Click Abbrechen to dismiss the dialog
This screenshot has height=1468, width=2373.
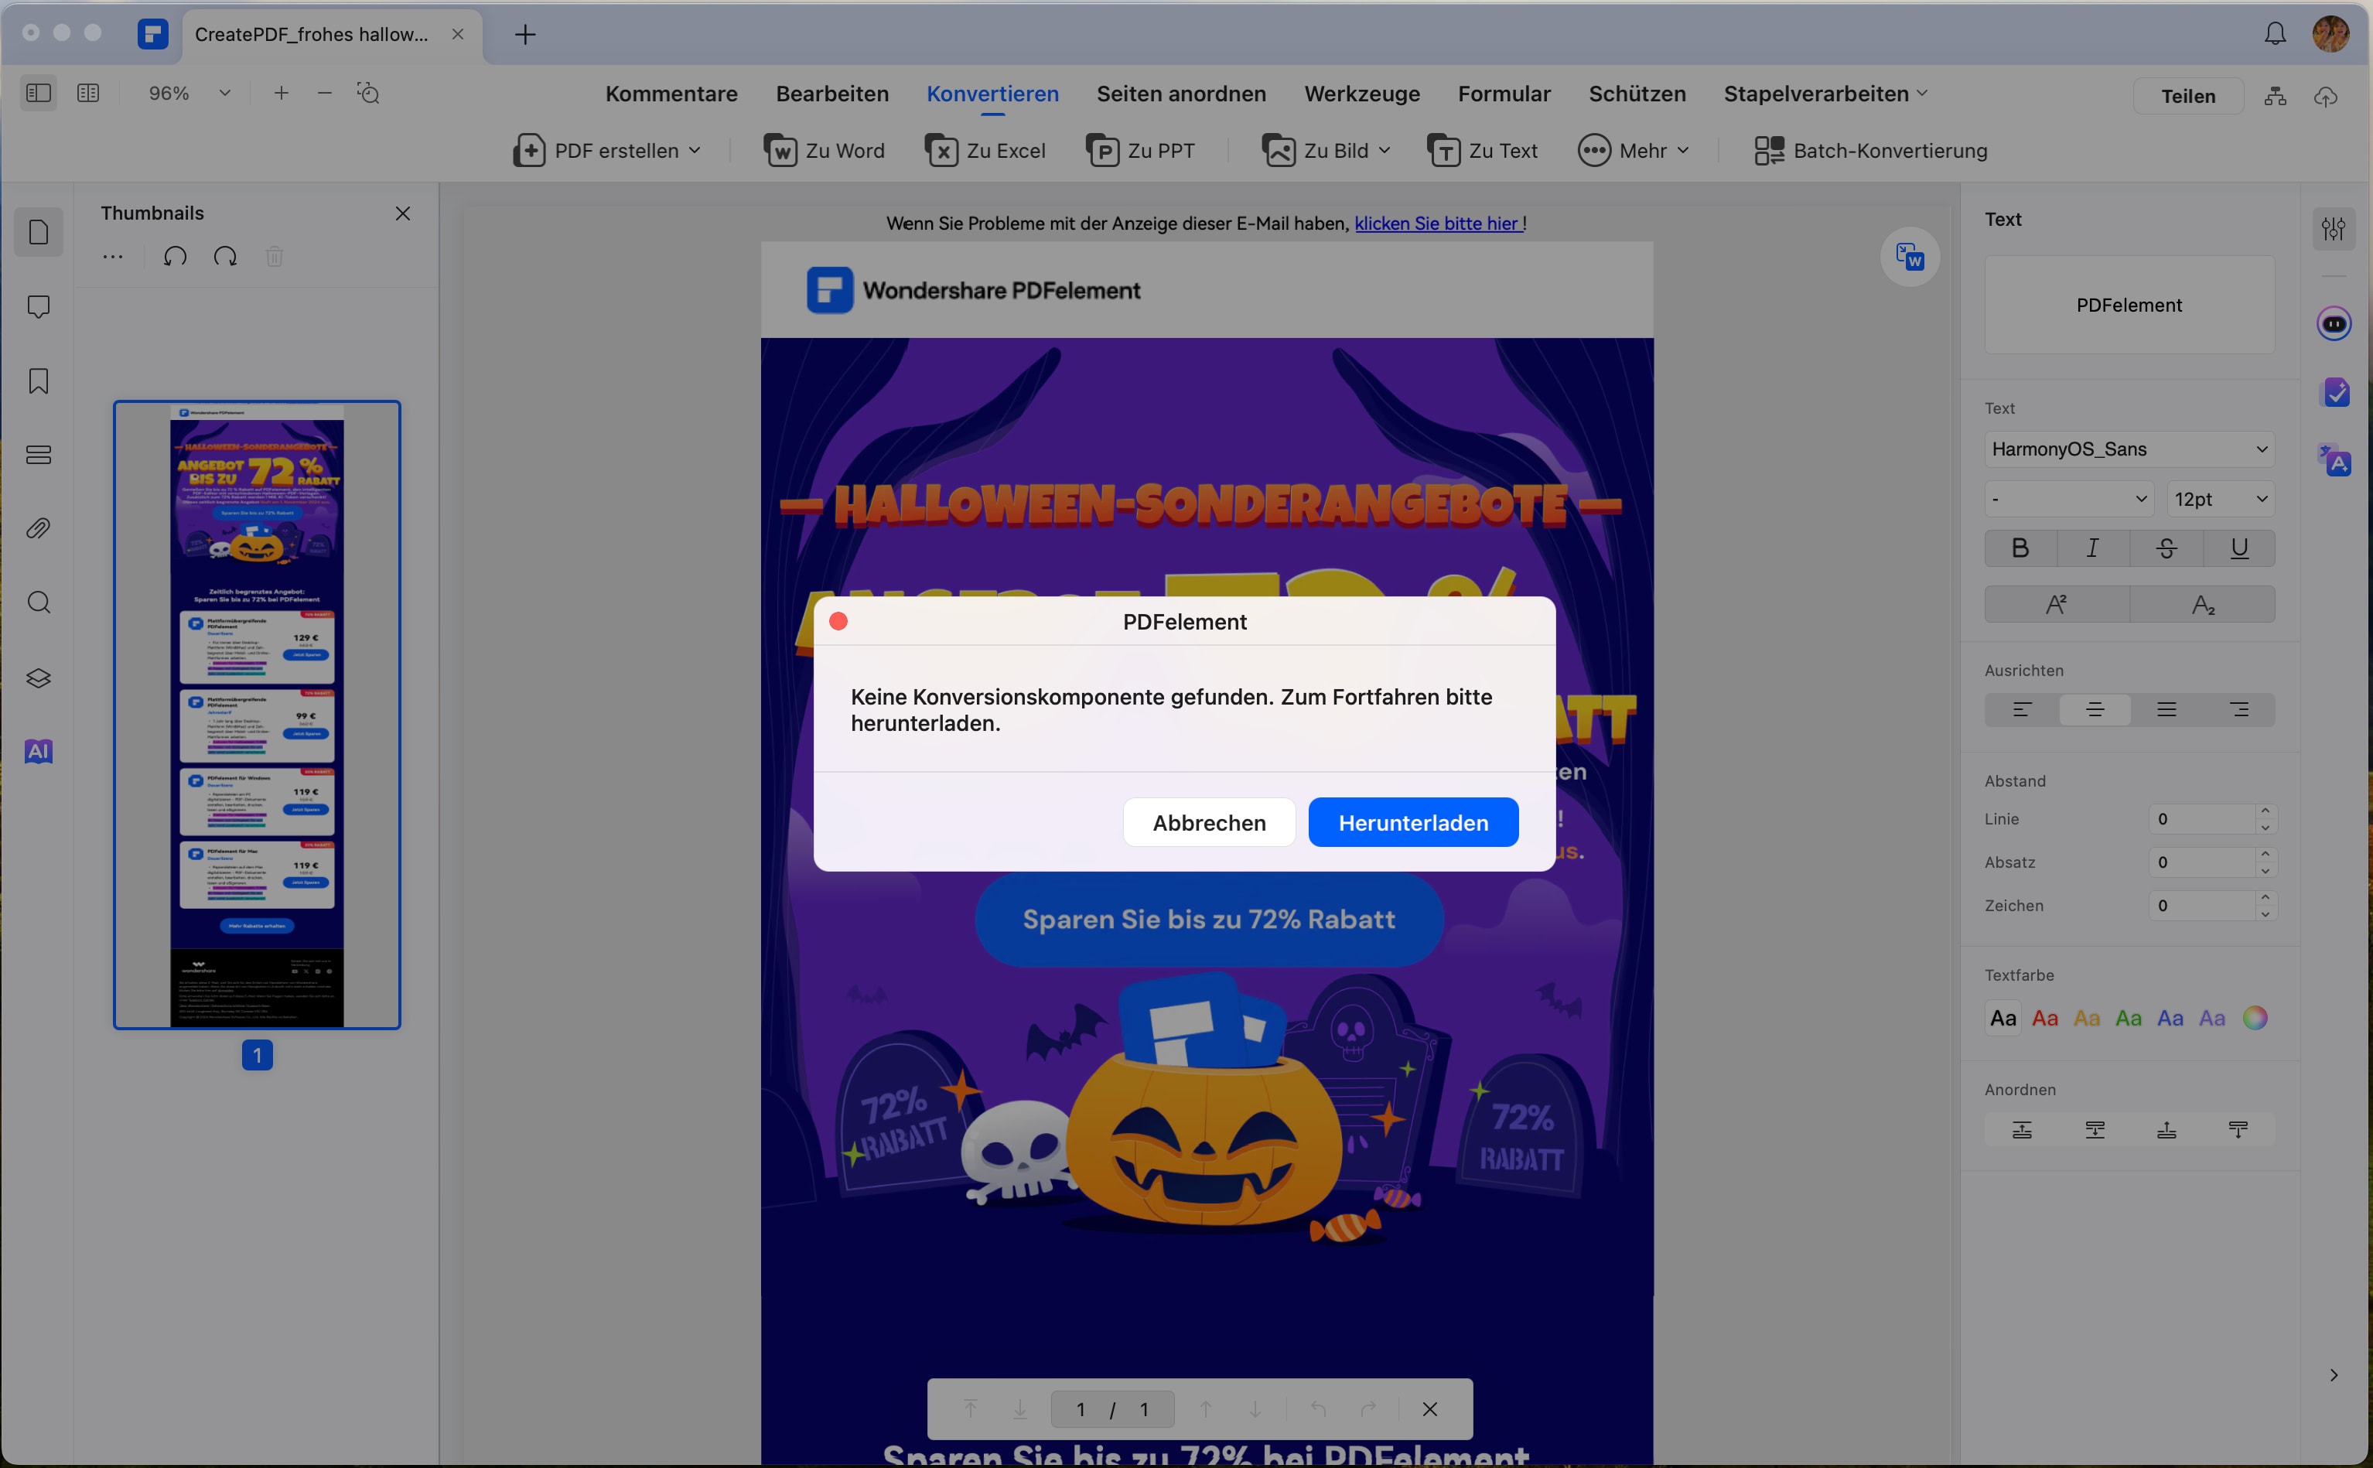pos(1208,822)
